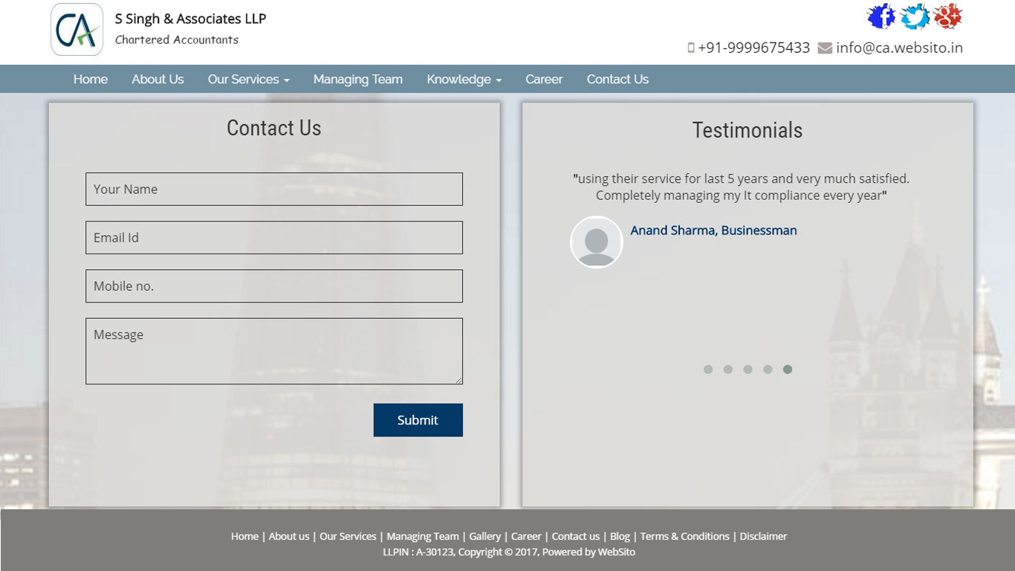Submit the contact form
This screenshot has width=1015, height=571.
point(418,420)
